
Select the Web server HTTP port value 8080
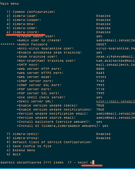[100, 69]
